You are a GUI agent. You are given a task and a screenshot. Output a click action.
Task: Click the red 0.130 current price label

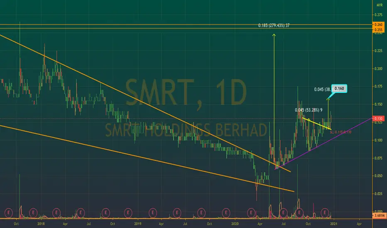point(378,119)
